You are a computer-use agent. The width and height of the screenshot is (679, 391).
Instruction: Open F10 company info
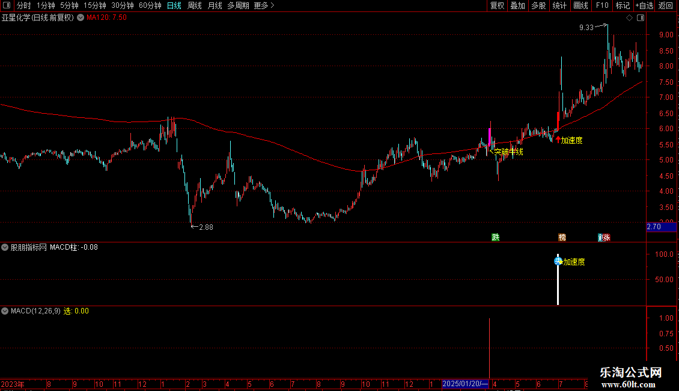[602, 5]
